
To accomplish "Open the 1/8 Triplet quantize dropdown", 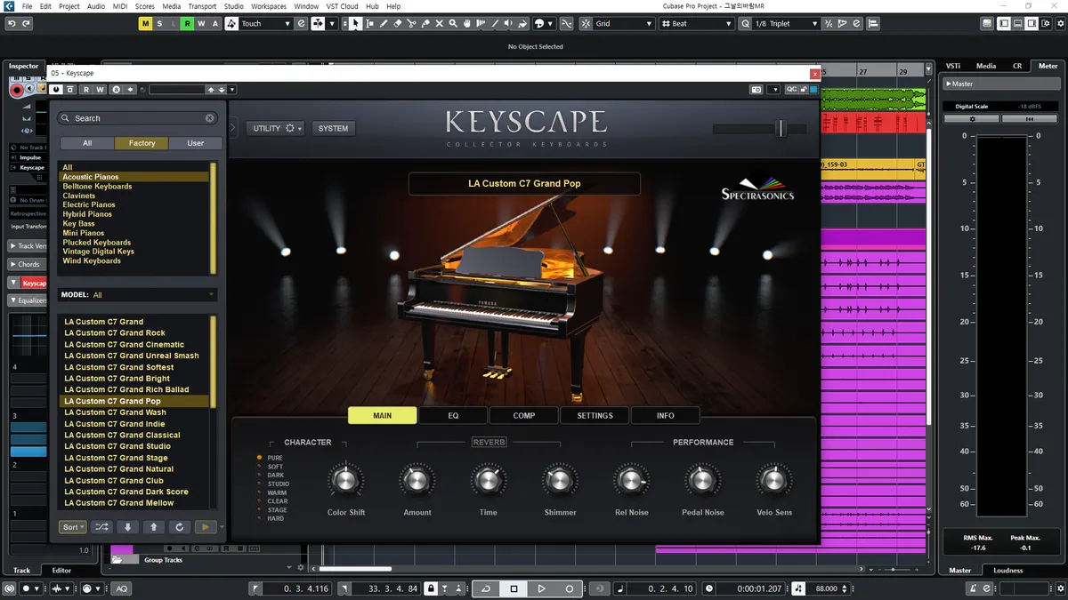I will (786, 24).
